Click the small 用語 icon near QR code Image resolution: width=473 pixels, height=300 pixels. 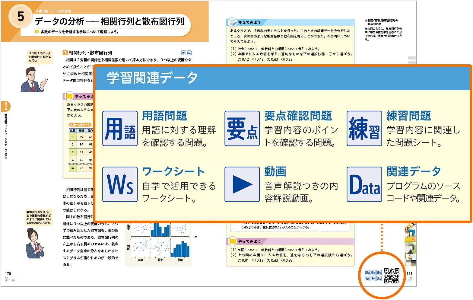[367, 273]
